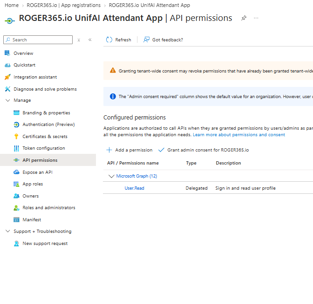Click the Authentication (Preview) arrow icon

[16, 125]
